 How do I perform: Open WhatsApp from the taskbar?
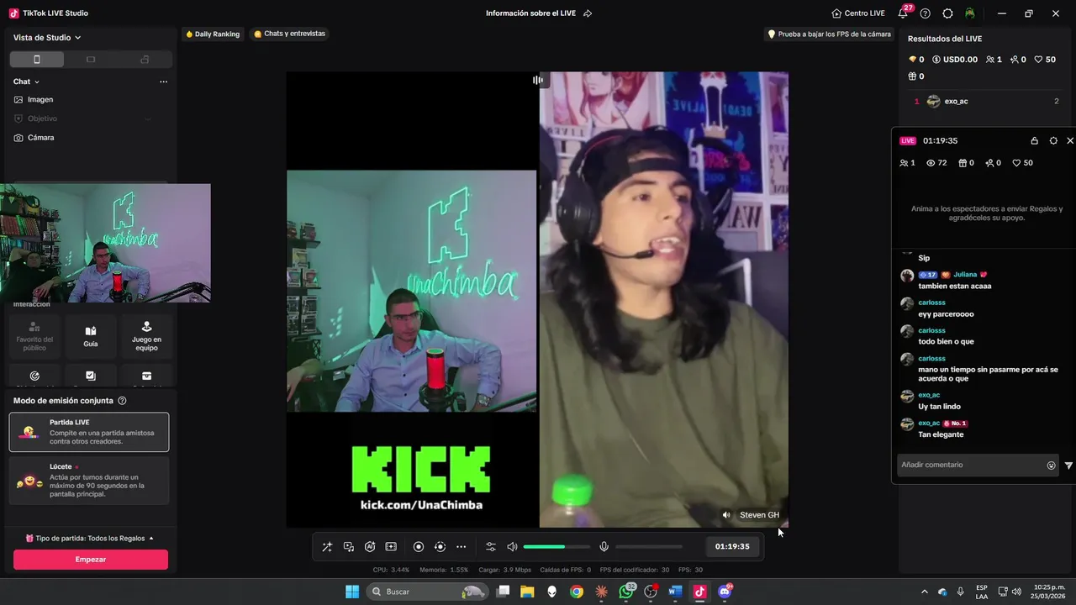(625, 592)
